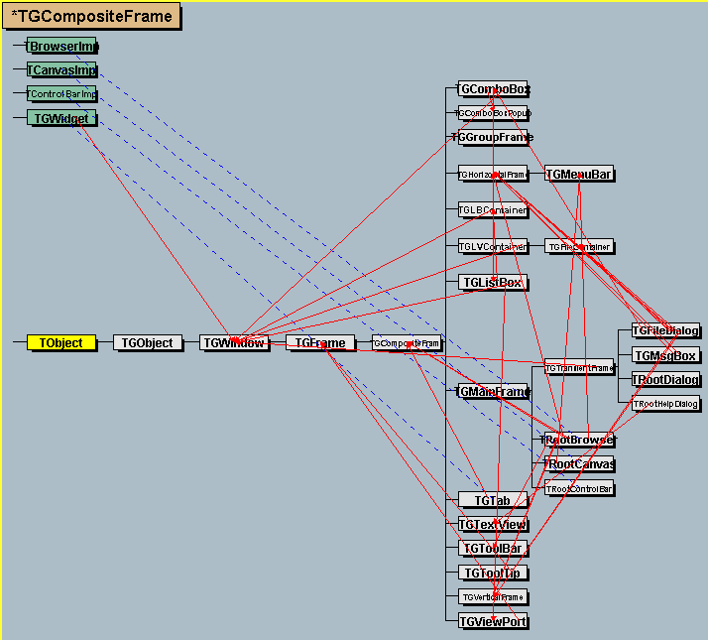
Task: Click the TRootDialog class box
Action: [666, 379]
